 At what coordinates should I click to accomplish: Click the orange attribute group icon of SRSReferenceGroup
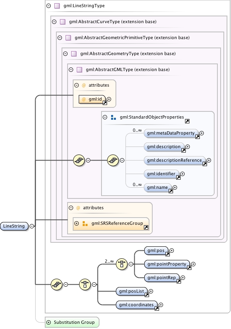(x=85, y=224)
